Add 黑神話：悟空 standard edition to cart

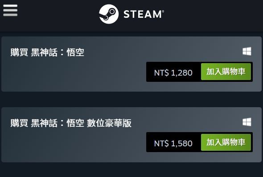(226, 72)
